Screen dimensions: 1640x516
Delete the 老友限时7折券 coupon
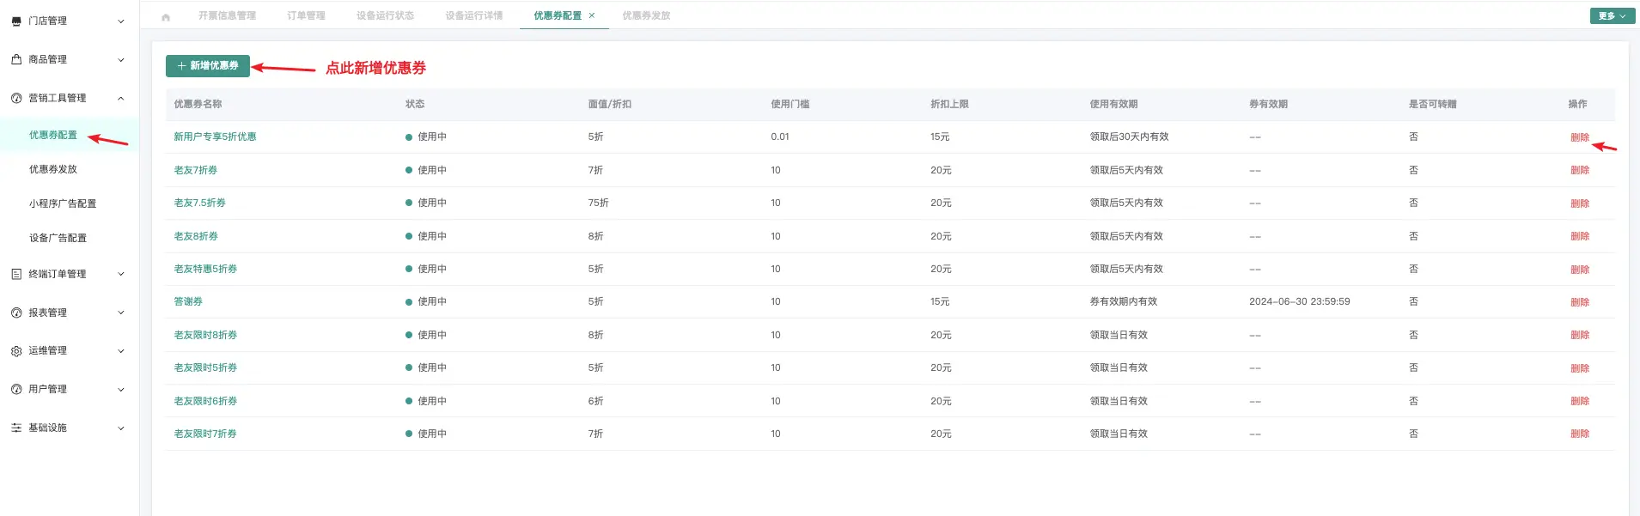[1579, 434]
